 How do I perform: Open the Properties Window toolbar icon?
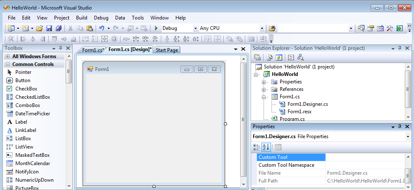(371, 28)
